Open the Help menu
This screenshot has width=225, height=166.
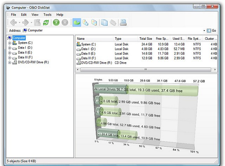60,15
